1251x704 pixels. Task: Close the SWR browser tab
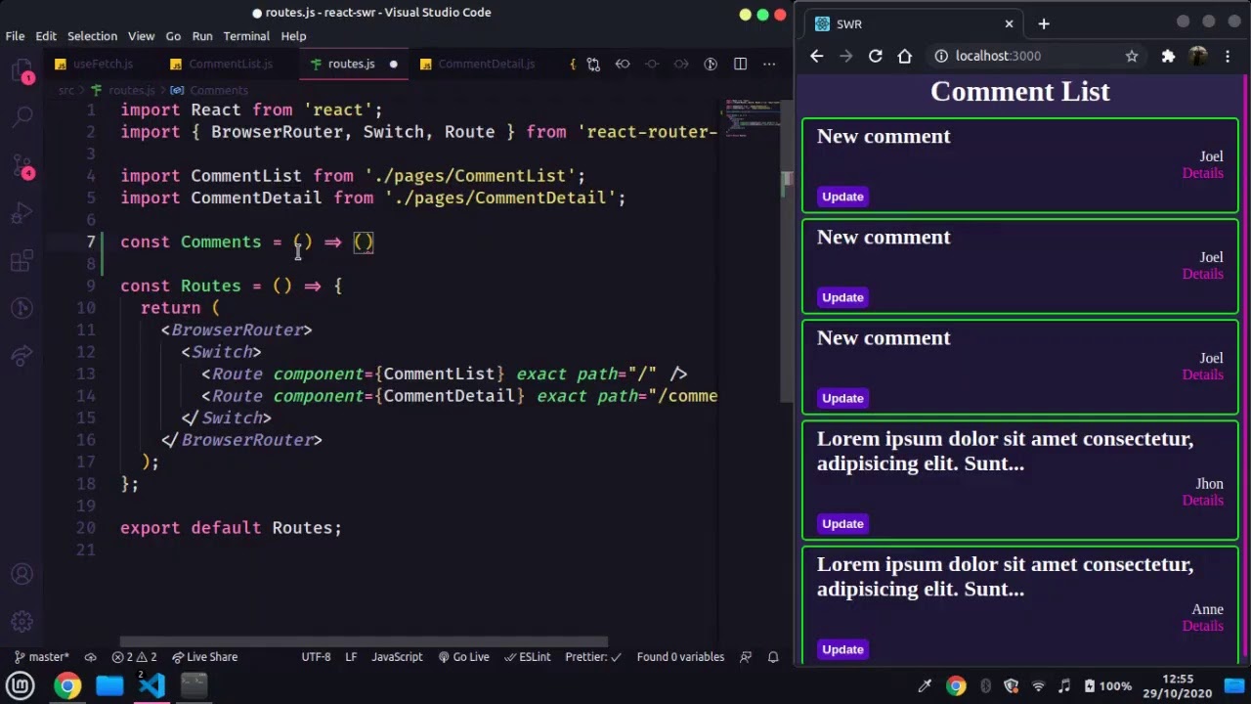pos(1009,23)
